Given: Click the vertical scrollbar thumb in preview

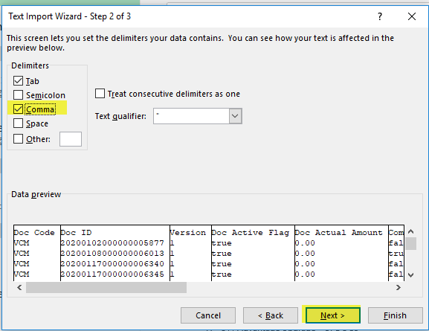Looking at the screenshot, I should point(410,244).
